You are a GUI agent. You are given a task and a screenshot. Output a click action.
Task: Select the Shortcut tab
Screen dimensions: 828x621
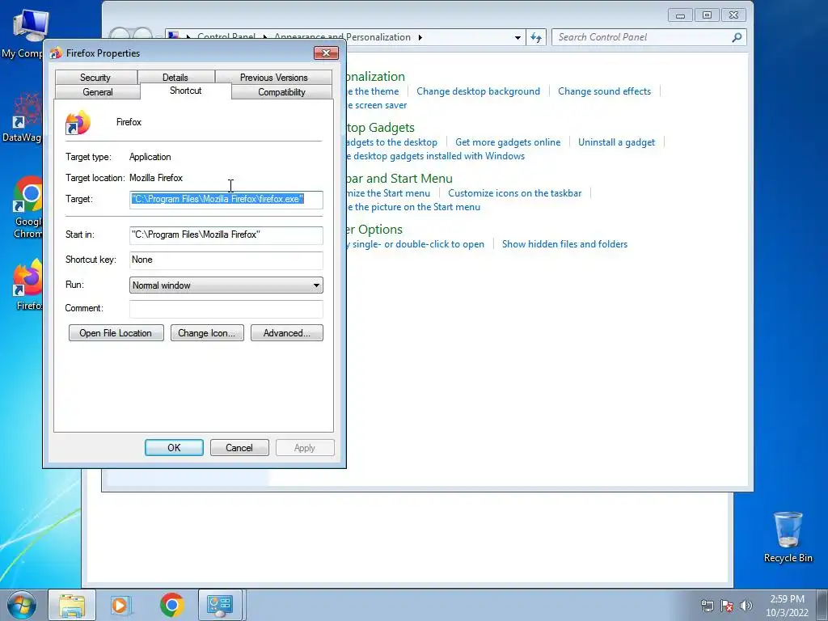pos(186,91)
